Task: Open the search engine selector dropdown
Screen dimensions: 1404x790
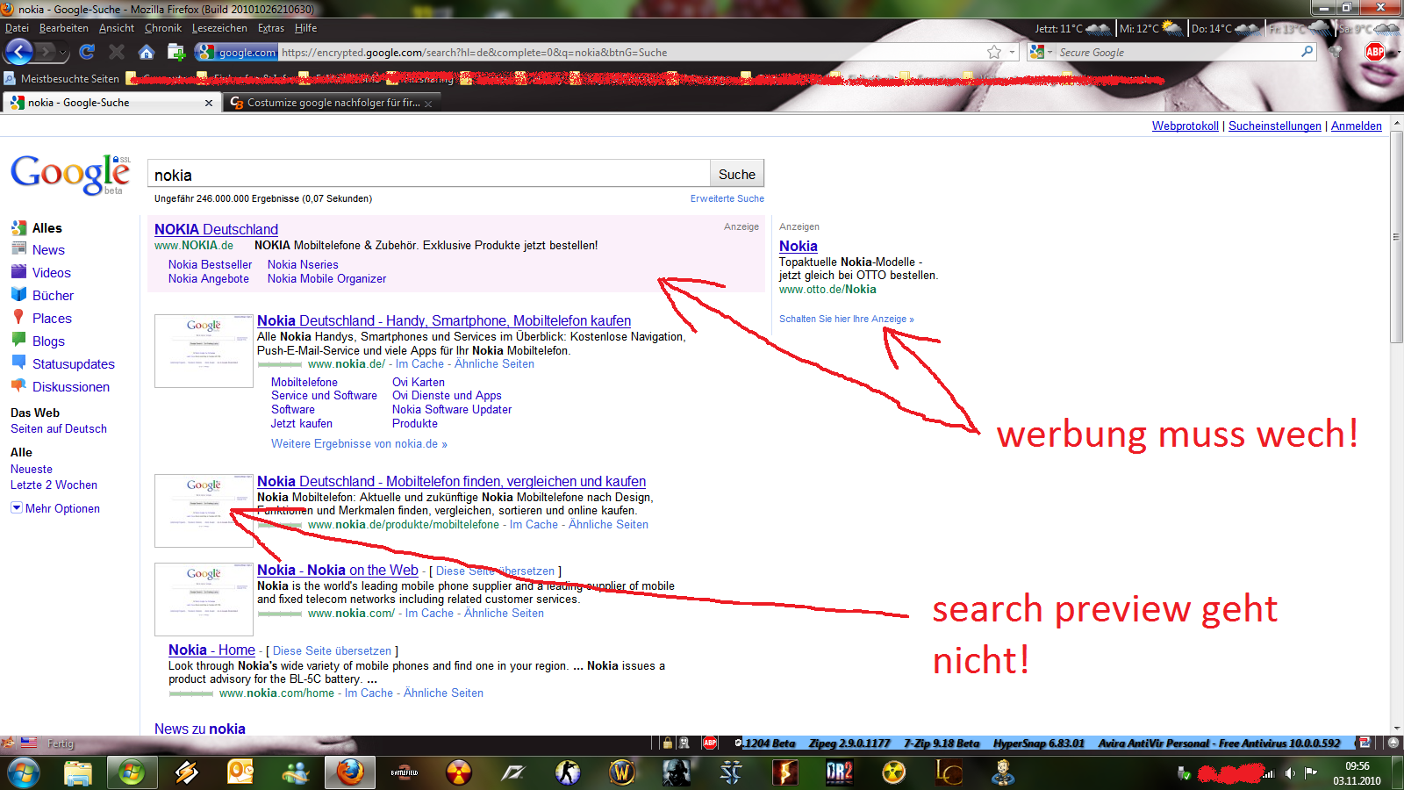Action: click(1041, 52)
